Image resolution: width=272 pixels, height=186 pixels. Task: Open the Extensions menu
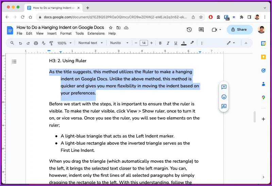click(x=96, y=33)
